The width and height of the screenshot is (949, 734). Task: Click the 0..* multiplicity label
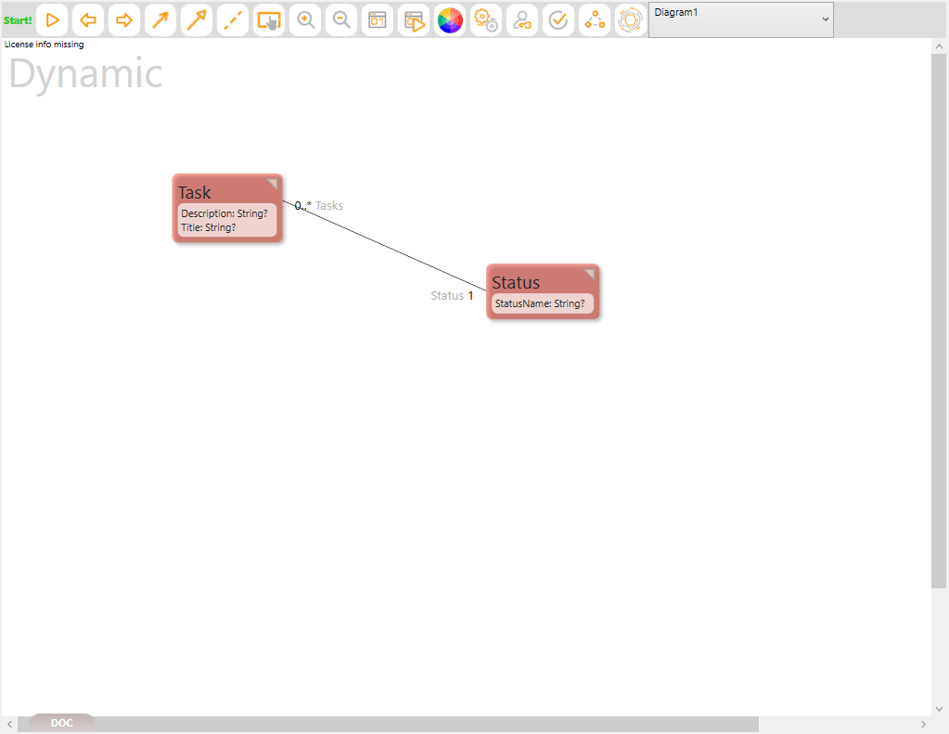click(302, 206)
